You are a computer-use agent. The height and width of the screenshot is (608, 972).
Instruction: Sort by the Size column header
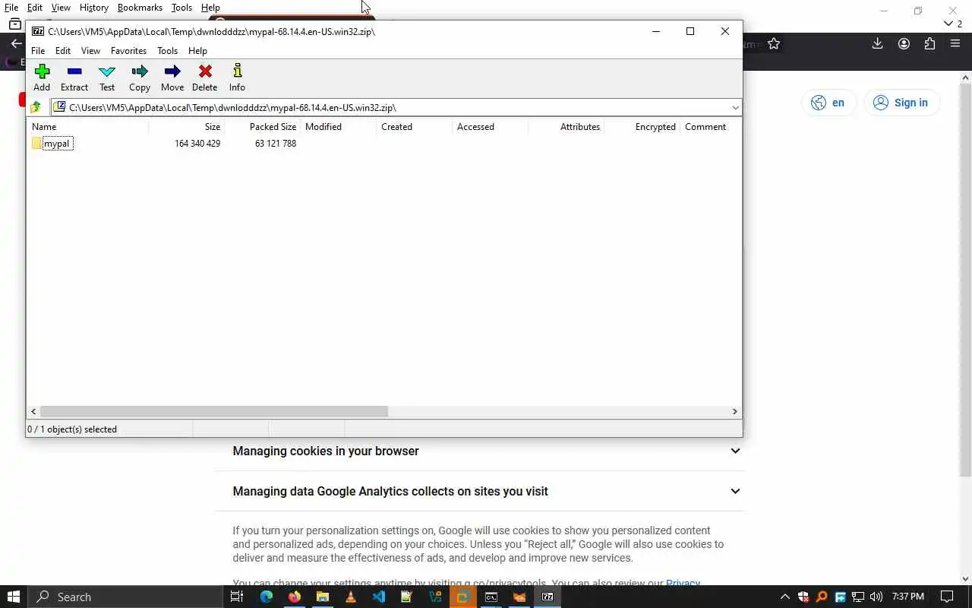pyautogui.click(x=186, y=127)
